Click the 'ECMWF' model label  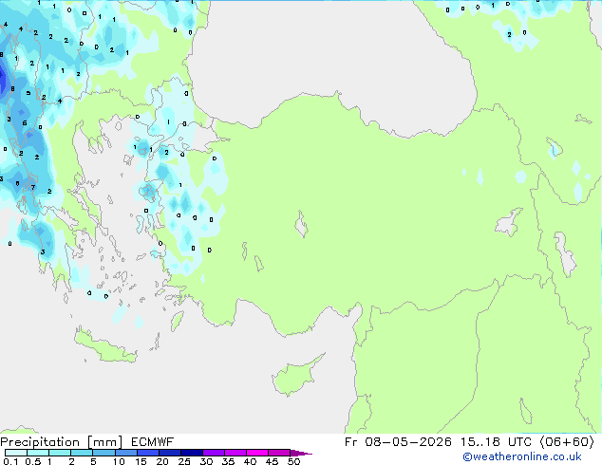tap(153, 442)
